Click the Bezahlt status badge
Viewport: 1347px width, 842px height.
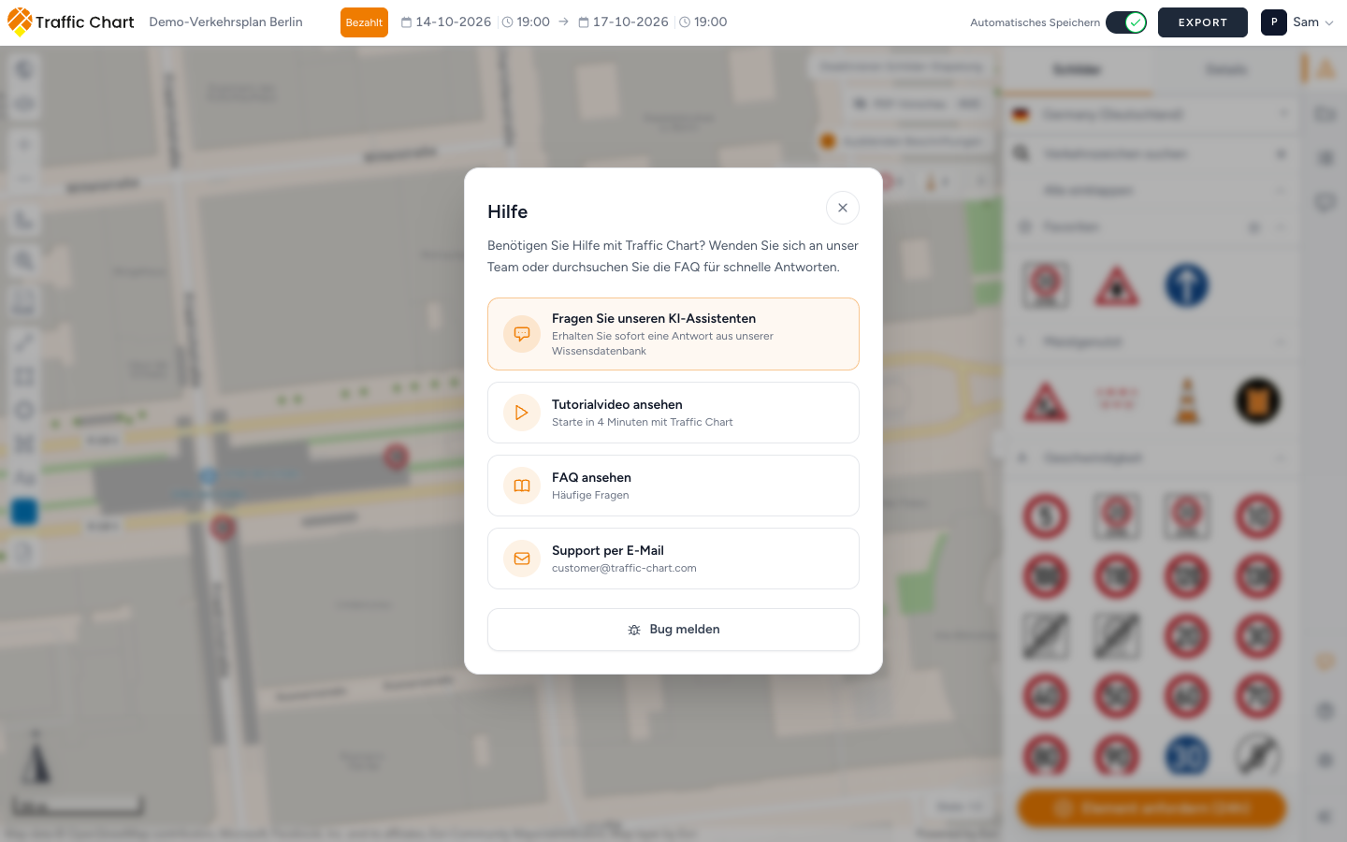tap(364, 22)
